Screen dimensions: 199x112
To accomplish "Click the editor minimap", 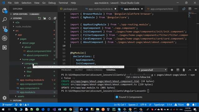I will 192,15.
